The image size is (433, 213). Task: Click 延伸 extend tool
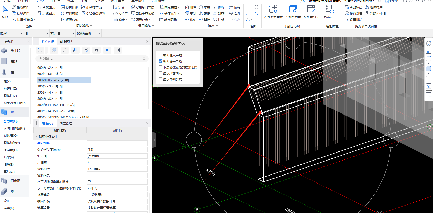205,20
